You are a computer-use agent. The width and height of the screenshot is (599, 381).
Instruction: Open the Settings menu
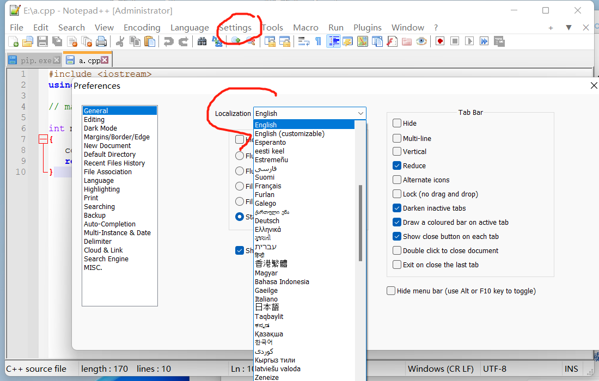click(235, 27)
